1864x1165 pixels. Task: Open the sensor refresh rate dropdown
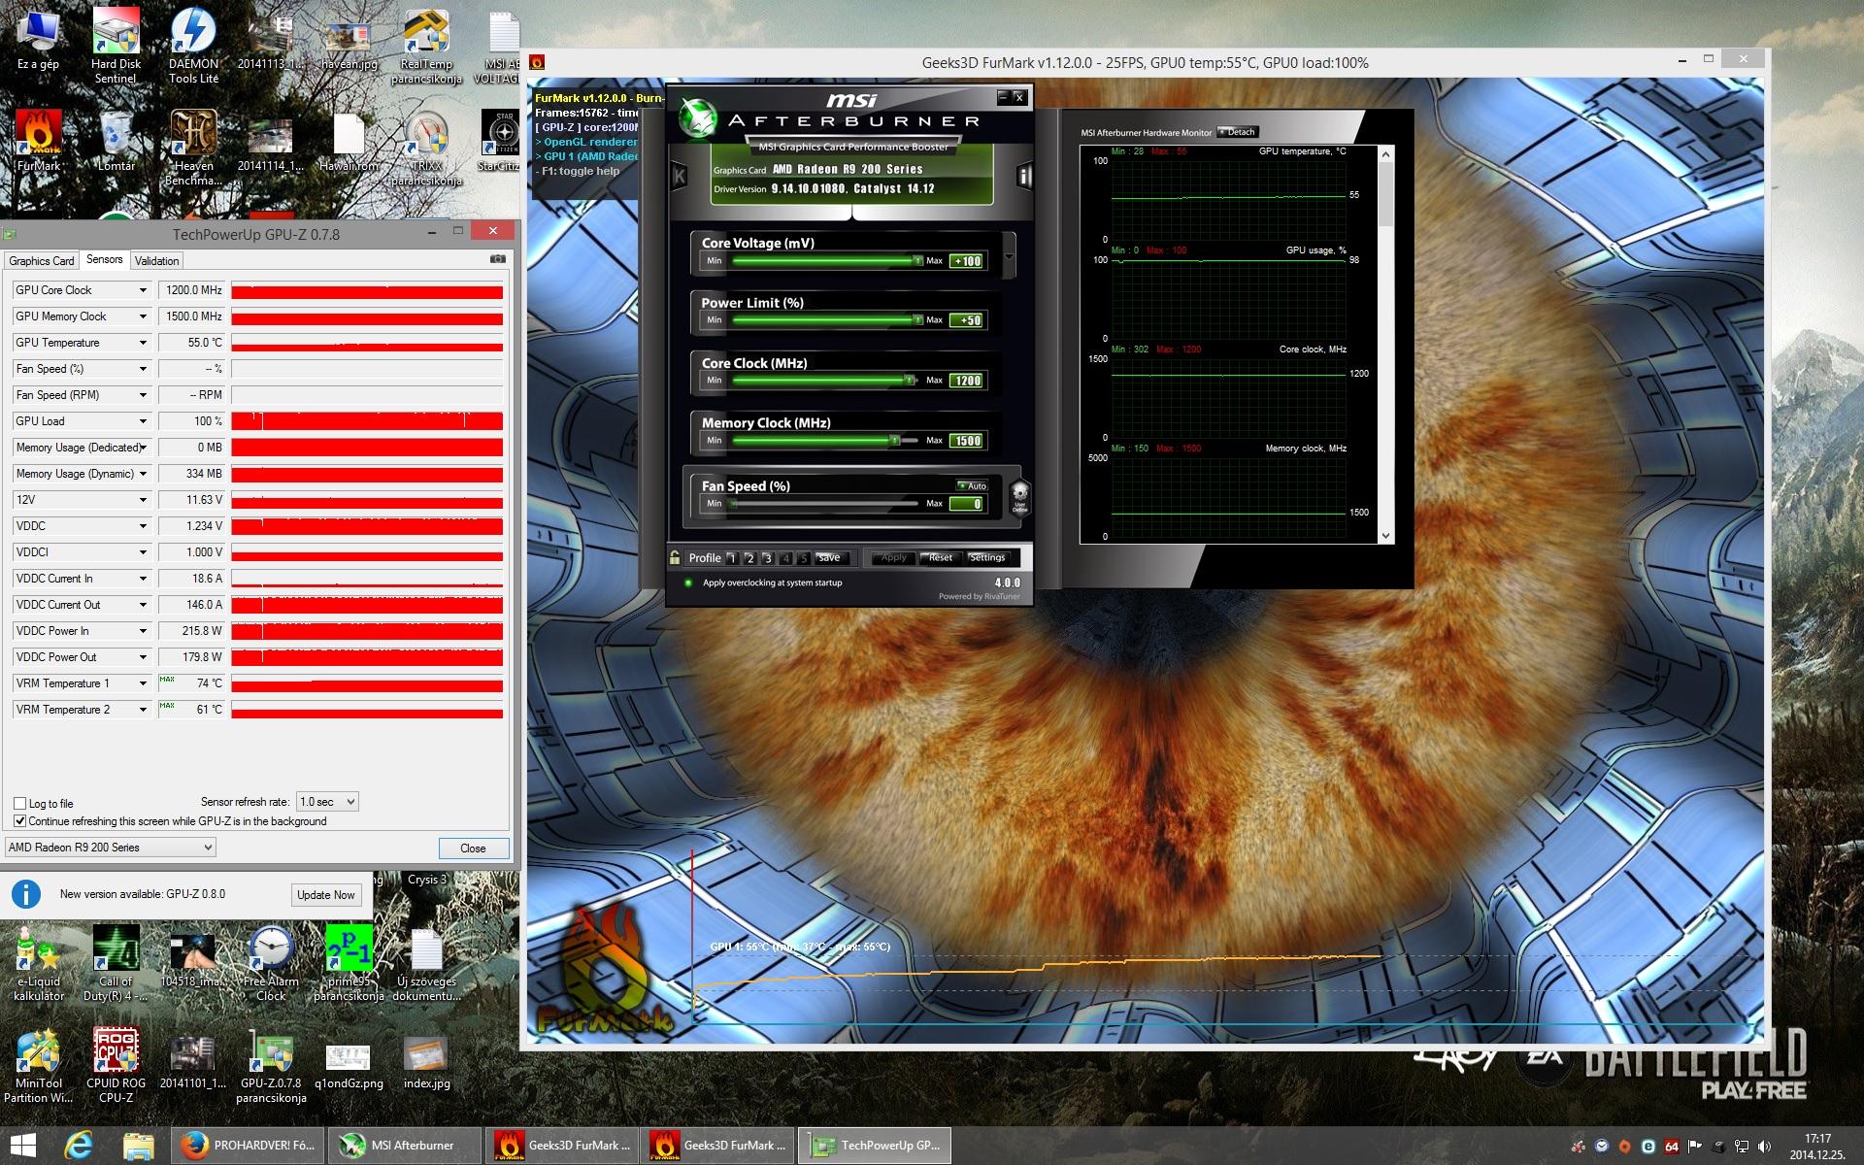(327, 802)
